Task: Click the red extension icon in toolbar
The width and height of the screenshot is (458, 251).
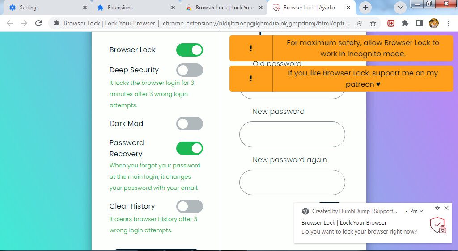Action: pos(391,23)
